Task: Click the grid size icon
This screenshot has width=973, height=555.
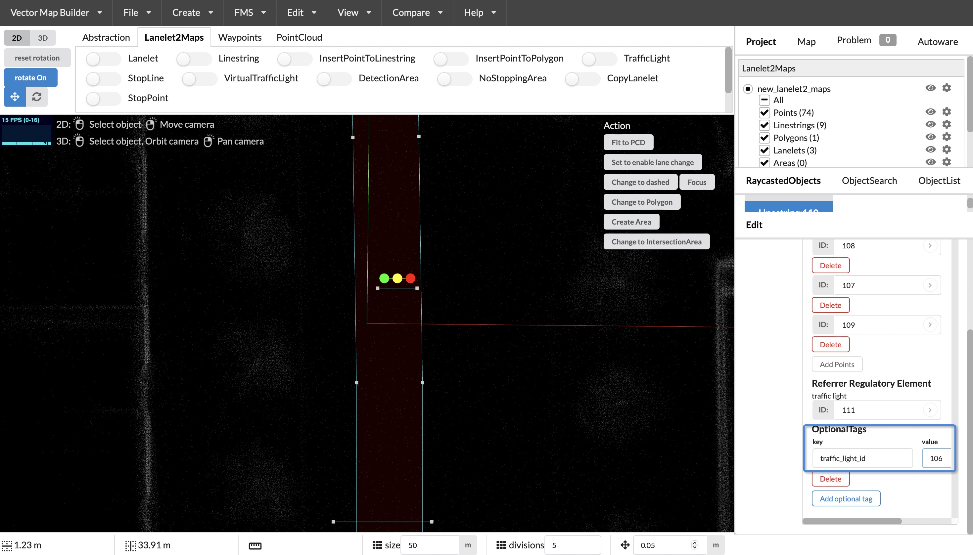Action: click(377, 545)
